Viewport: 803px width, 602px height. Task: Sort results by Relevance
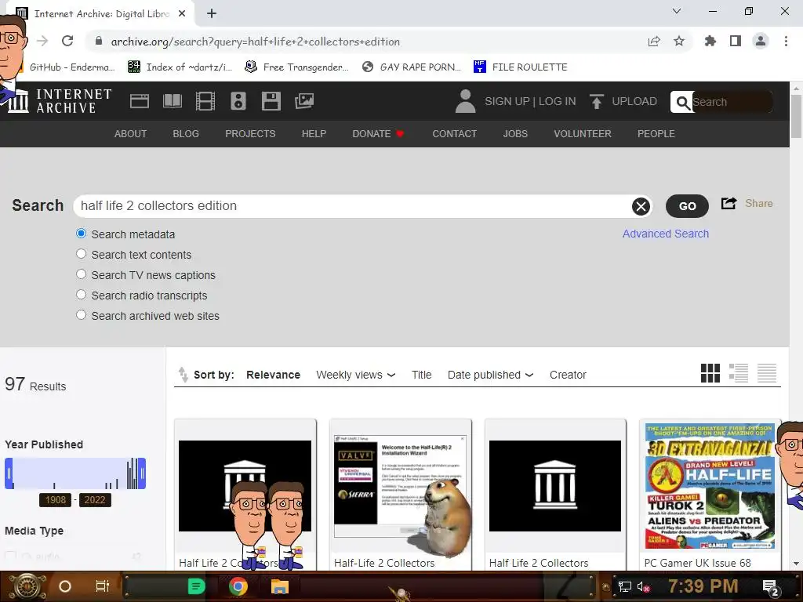[274, 375]
